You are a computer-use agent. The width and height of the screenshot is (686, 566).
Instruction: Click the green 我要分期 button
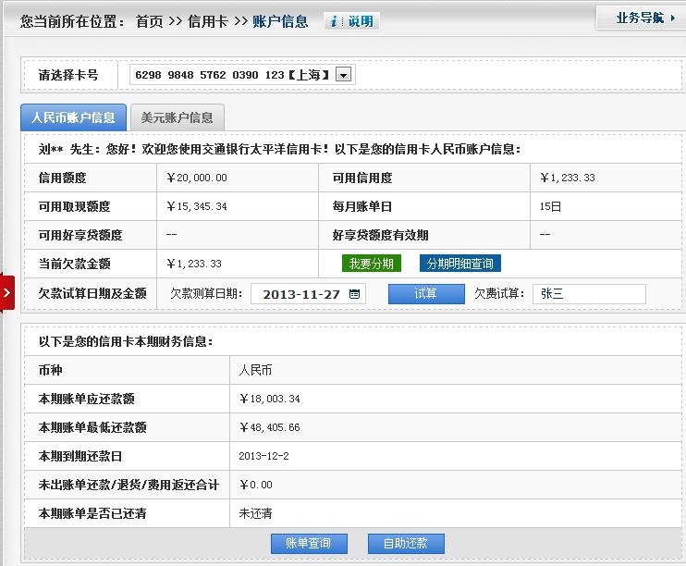pos(371,264)
